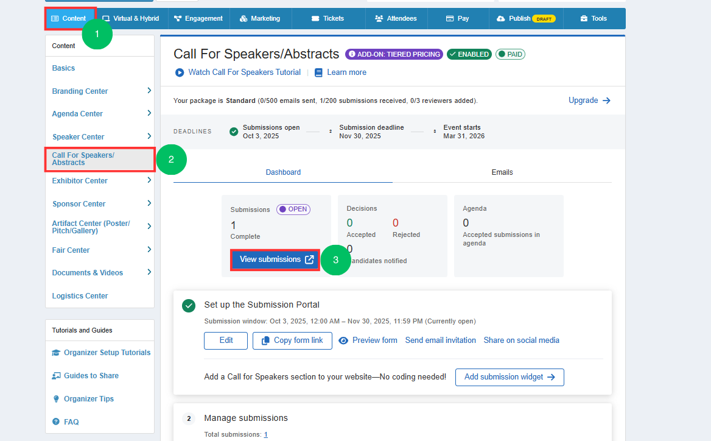Open Send email invitation link
This screenshot has width=711, height=441.
(440, 340)
